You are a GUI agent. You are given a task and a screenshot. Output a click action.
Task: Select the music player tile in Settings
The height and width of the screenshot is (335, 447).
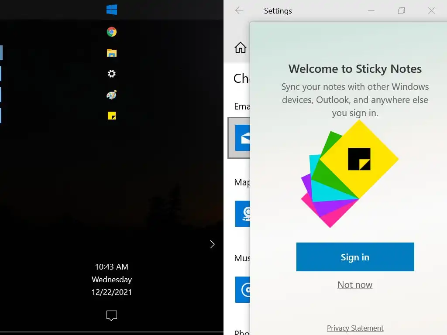pyautogui.click(x=242, y=290)
